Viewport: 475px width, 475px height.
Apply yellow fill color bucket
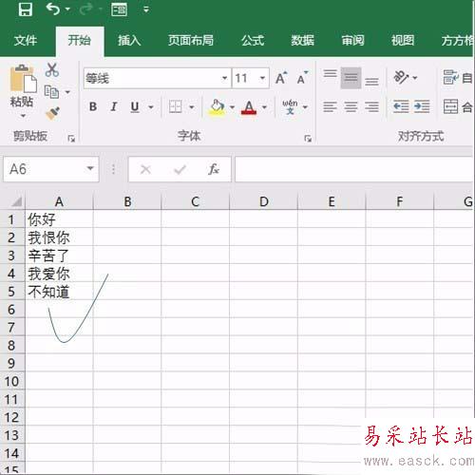(218, 107)
